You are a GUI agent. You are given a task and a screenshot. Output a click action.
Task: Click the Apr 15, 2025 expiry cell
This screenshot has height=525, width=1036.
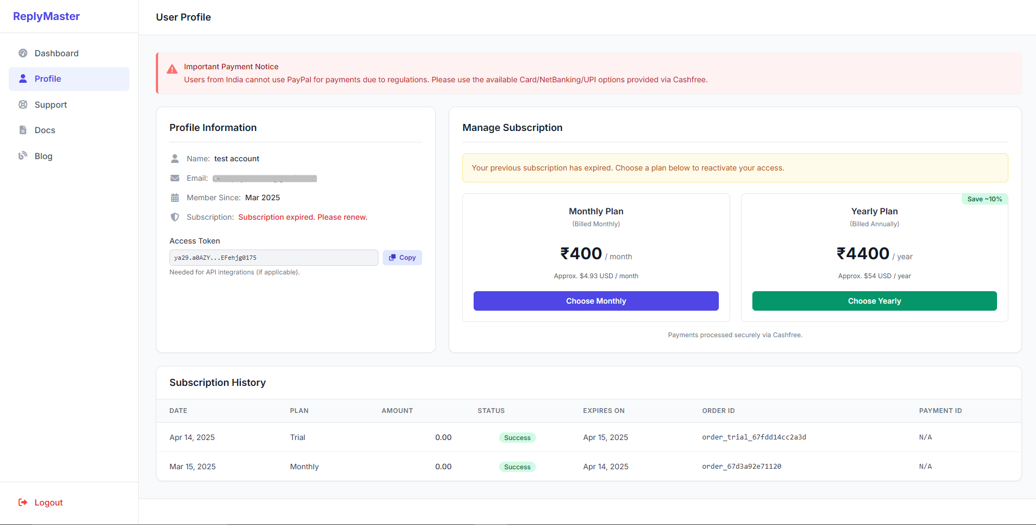point(606,437)
